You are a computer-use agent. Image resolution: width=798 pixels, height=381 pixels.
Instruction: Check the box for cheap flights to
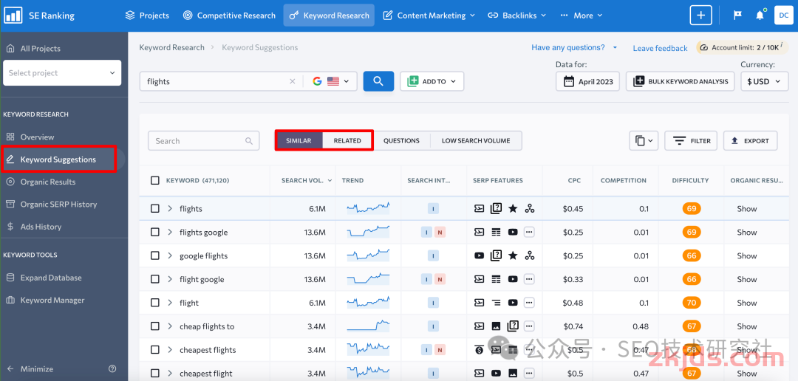[x=154, y=326]
